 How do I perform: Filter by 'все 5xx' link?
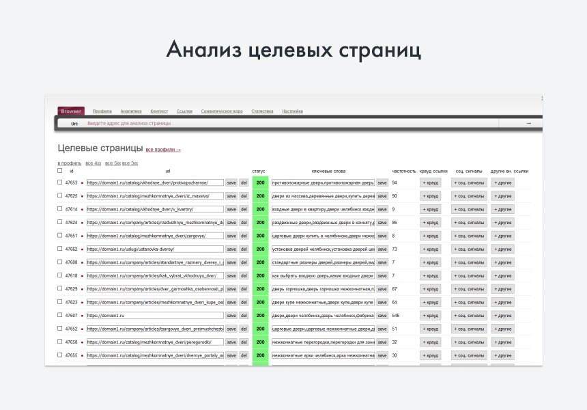point(113,163)
